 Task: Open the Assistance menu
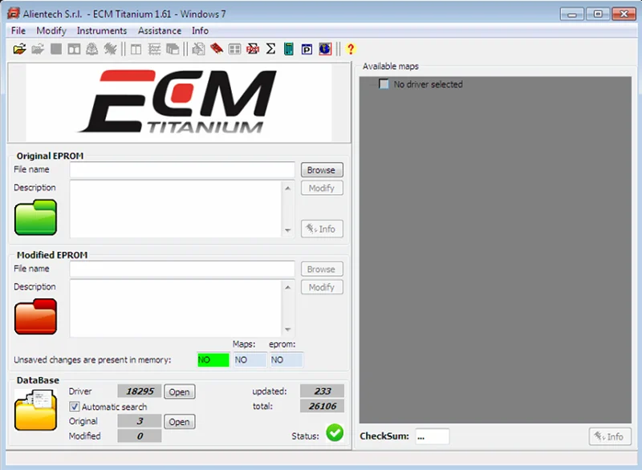tap(160, 30)
